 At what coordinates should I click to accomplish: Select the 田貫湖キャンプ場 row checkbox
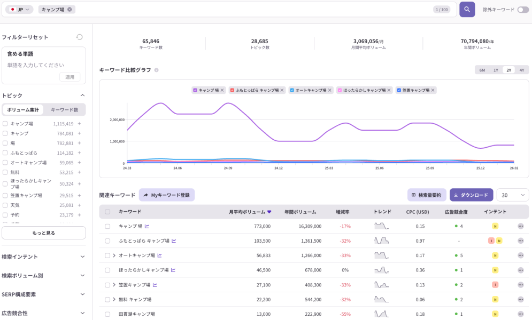pos(107,314)
